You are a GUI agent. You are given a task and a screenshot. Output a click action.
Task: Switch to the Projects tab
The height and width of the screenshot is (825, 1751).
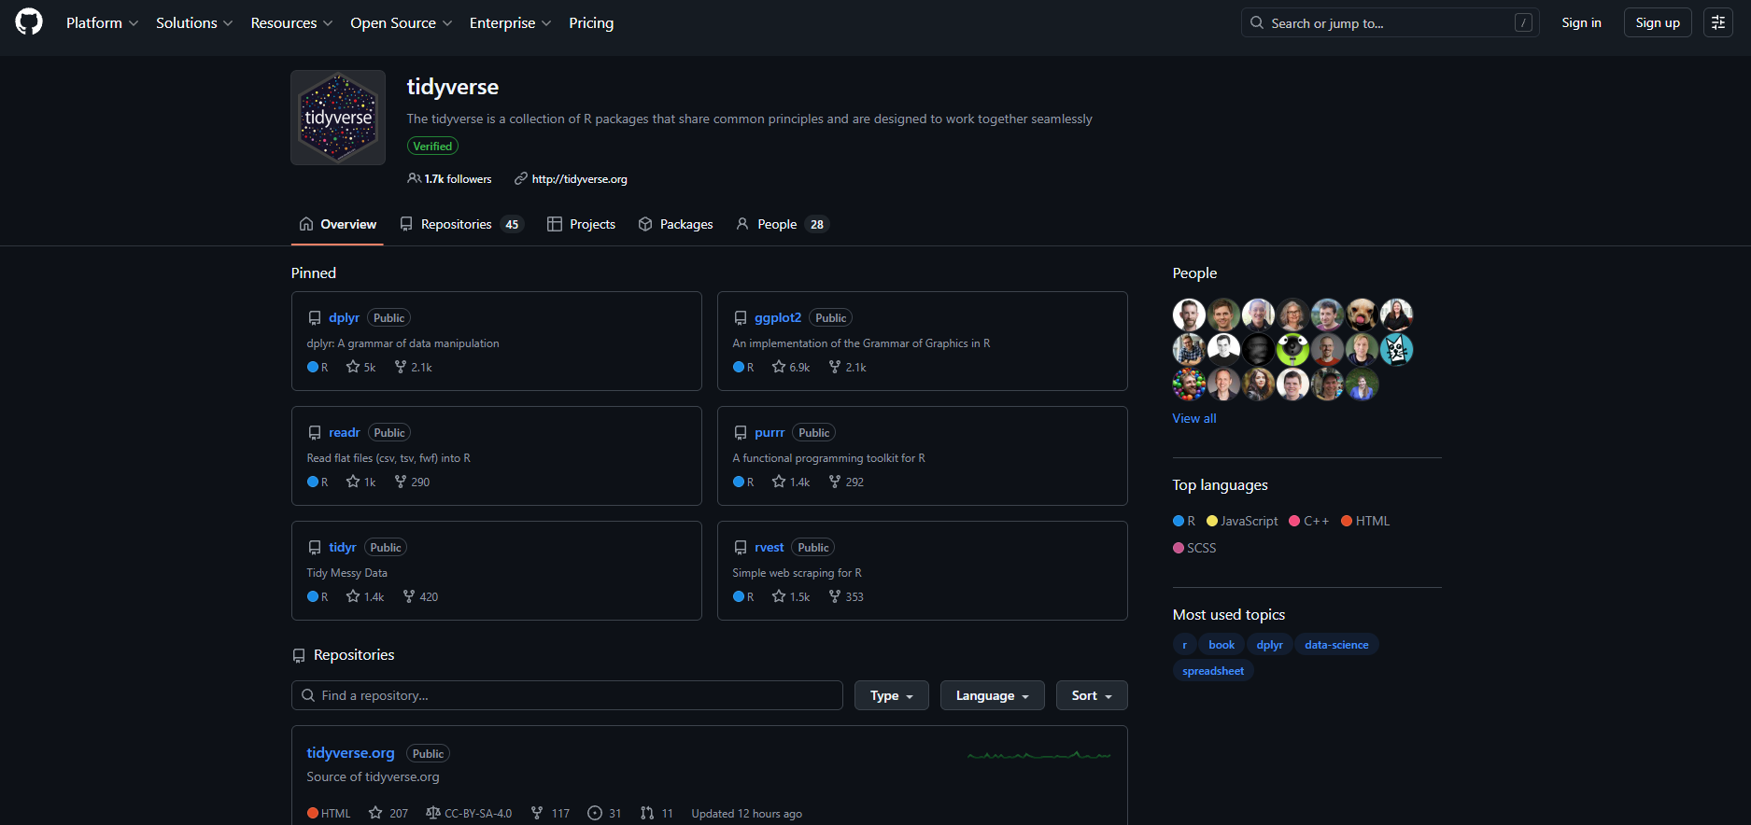tap(581, 224)
